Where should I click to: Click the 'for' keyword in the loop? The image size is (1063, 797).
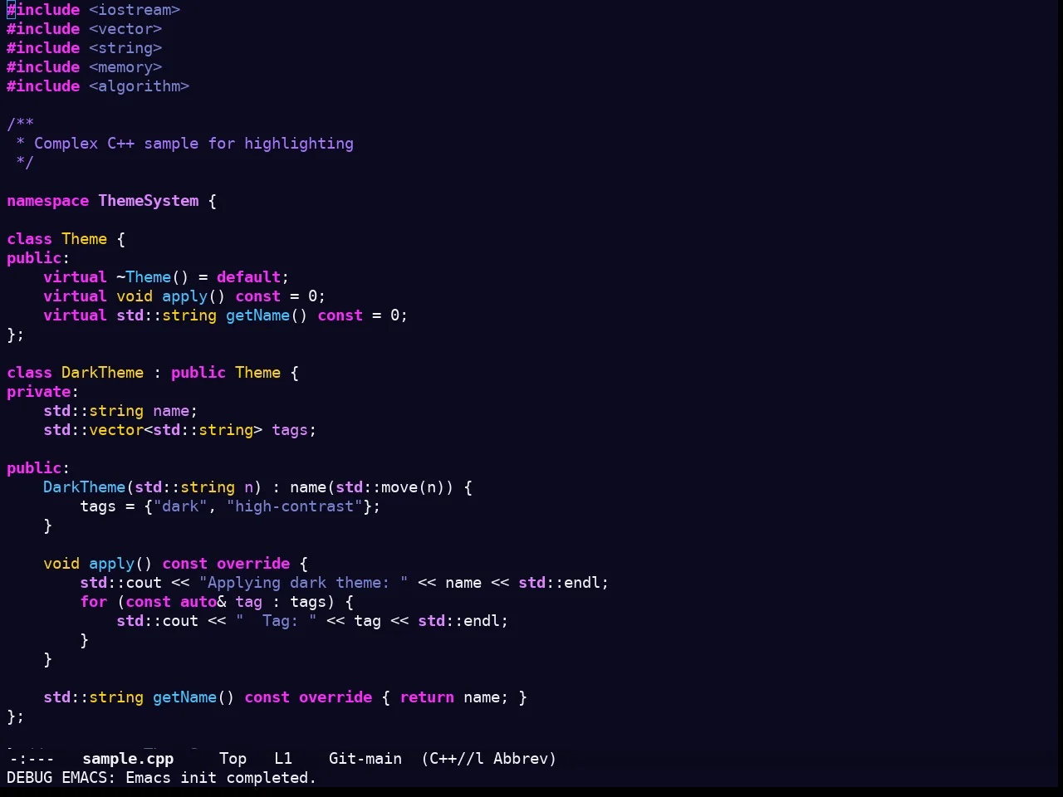tap(94, 602)
